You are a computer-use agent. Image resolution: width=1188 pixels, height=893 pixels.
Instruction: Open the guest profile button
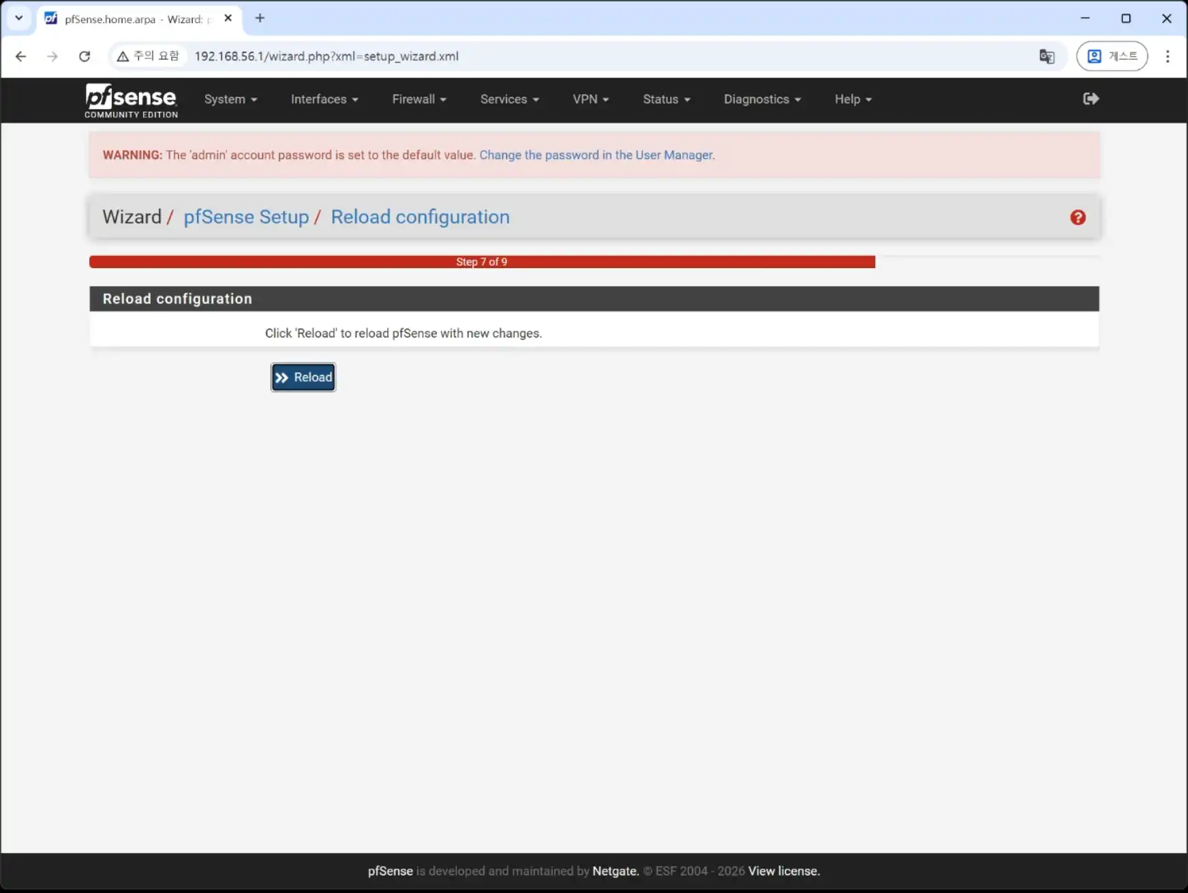click(1112, 57)
